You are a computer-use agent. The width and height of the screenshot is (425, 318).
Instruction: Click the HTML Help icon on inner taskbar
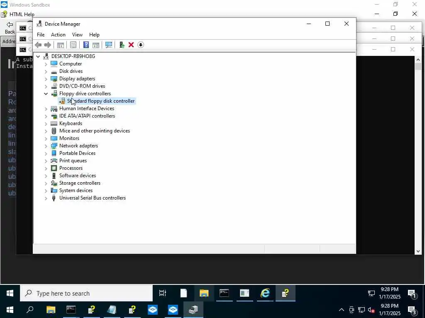click(286, 293)
